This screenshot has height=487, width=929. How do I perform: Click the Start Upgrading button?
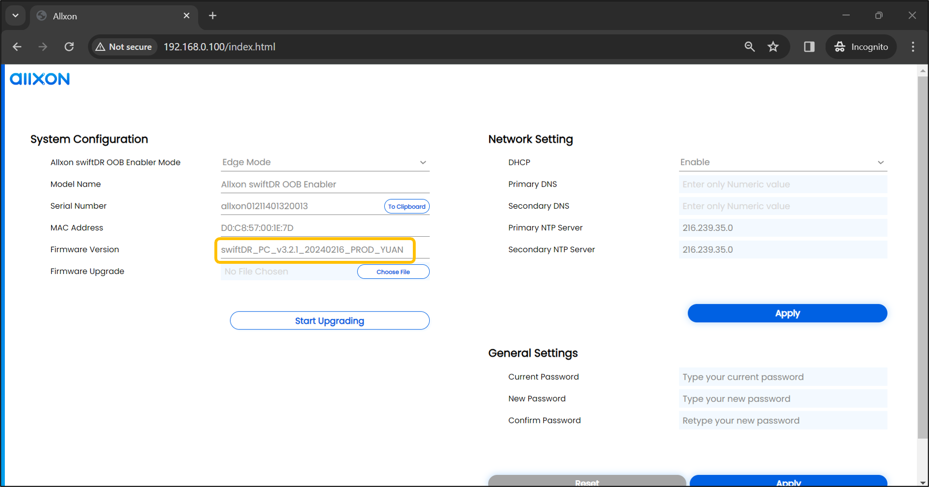pyautogui.click(x=330, y=321)
